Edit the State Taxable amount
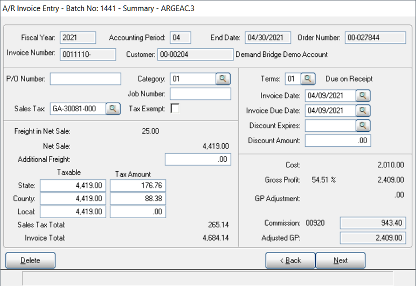This screenshot has width=416, height=286. click(73, 185)
